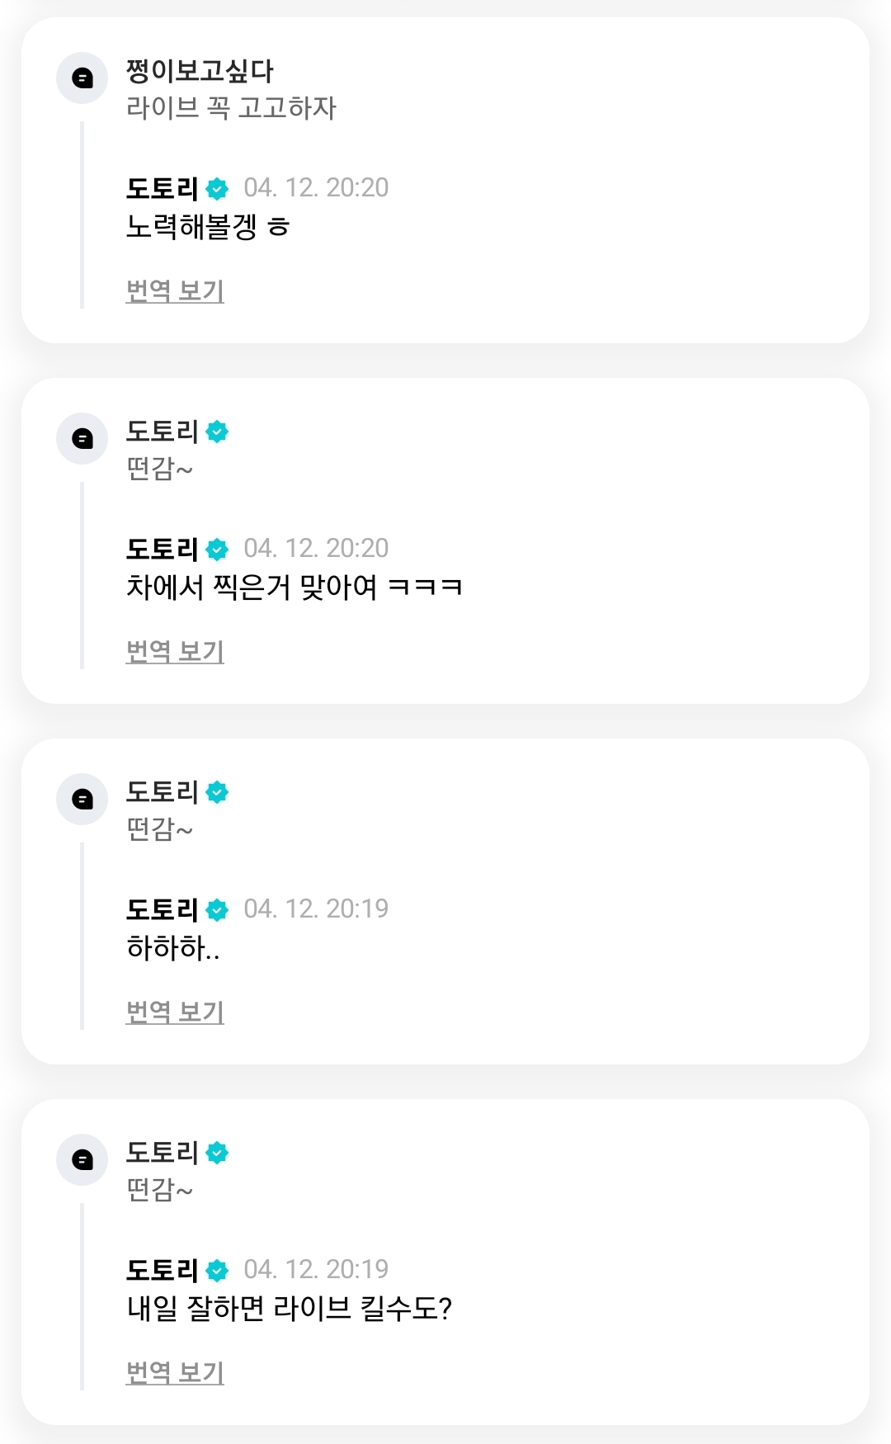Open 번역 보기 under '노력해볼겡 ㅎ'
Screen dimensions: 891x1444
click(x=175, y=290)
